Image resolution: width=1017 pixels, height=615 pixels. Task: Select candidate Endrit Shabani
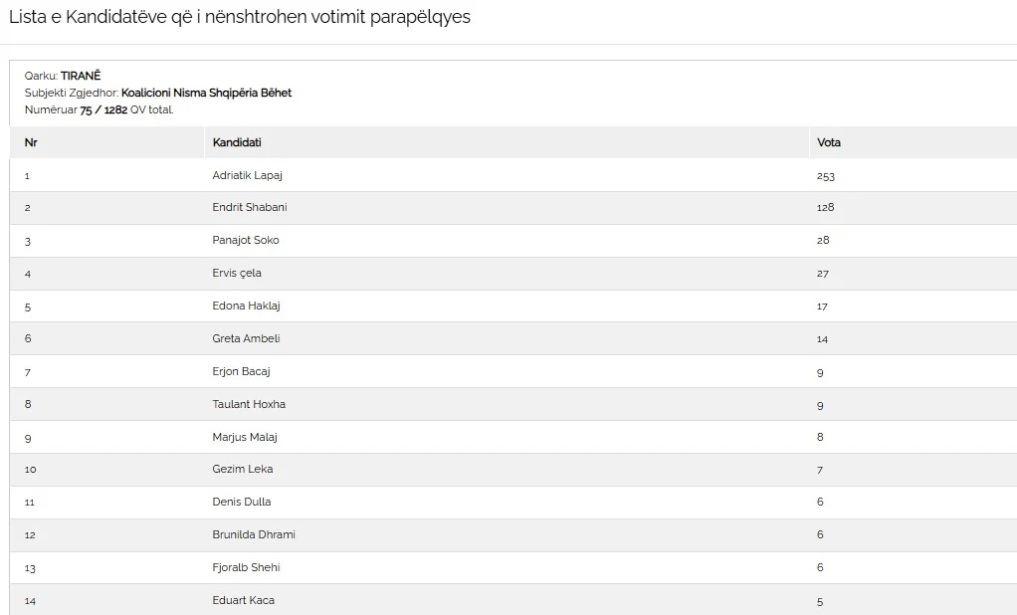[x=249, y=207]
